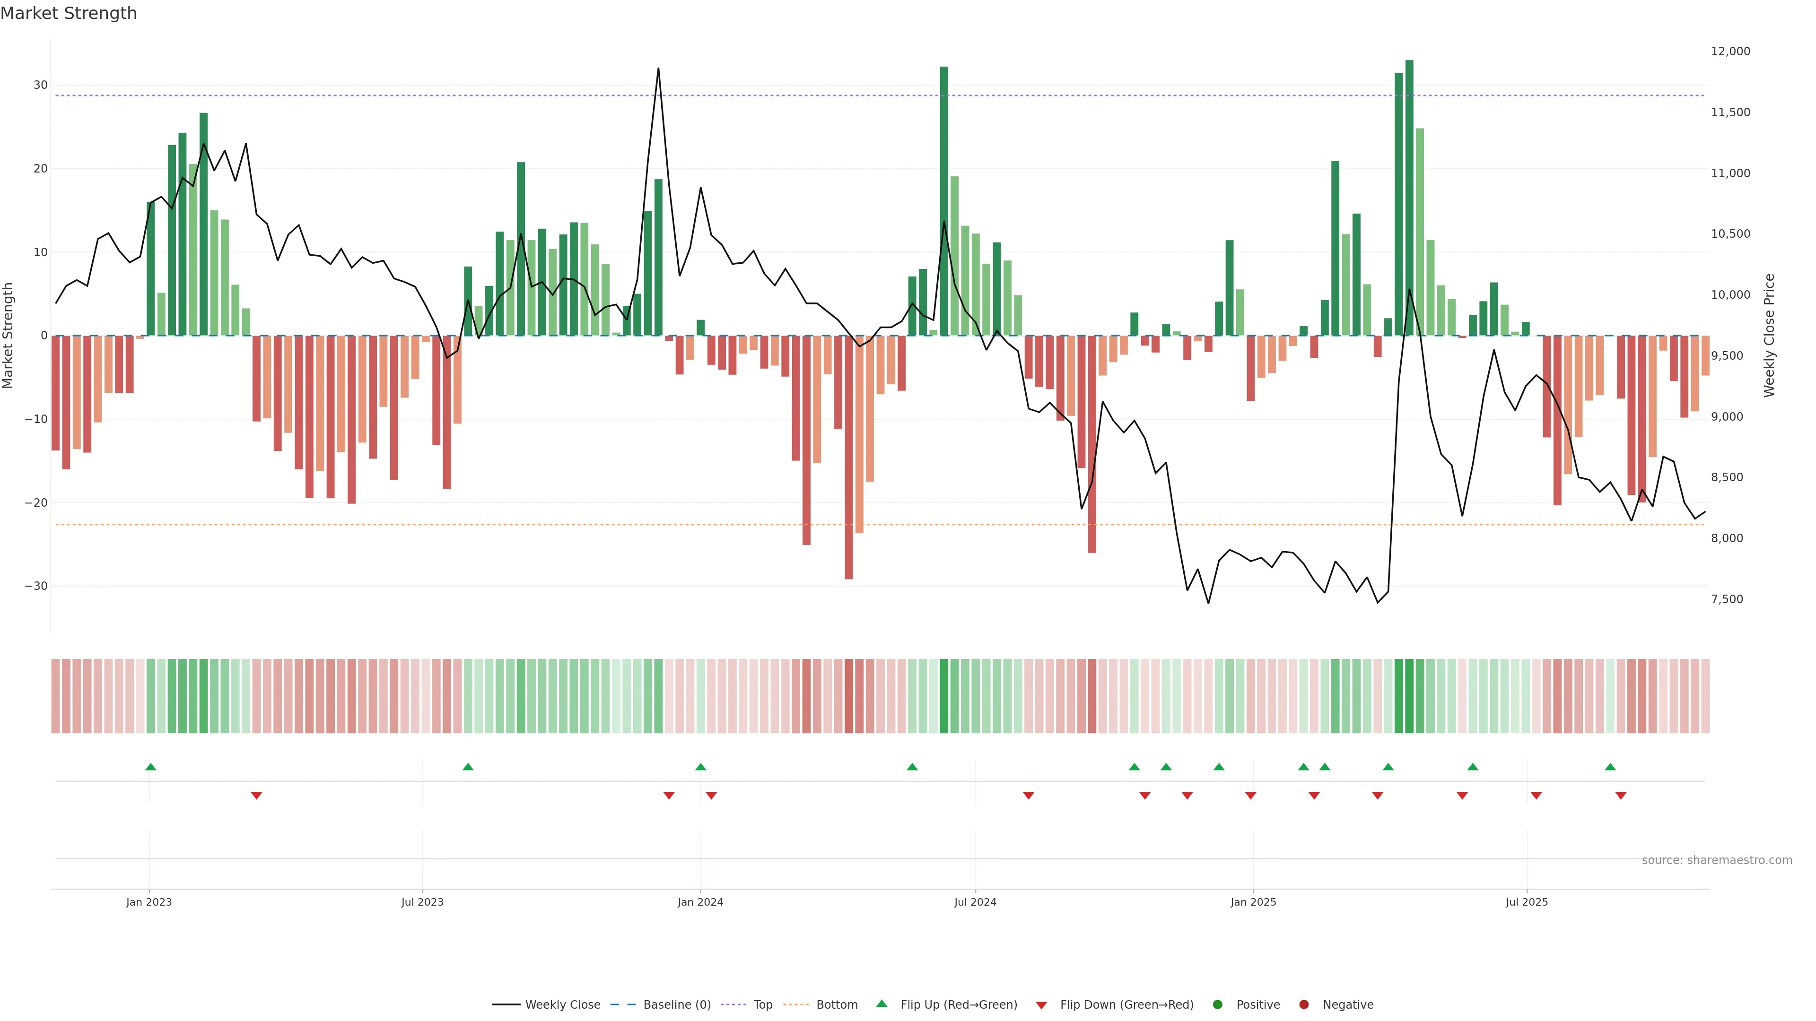Image resolution: width=1816 pixels, height=1021 pixels.
Task: Click the weekly close line's highest peak
Action: point(658,69)
